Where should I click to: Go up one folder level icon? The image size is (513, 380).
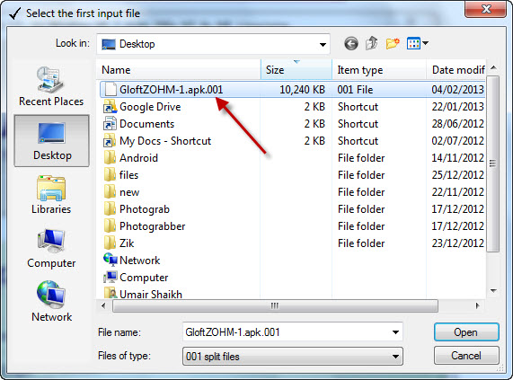coord(372,43)
